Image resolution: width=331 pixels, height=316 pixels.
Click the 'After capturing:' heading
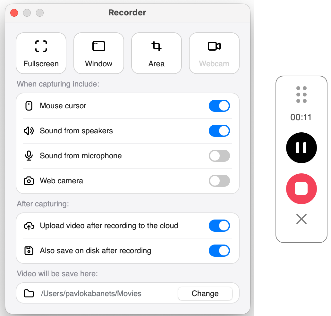[x=43, y=204]
